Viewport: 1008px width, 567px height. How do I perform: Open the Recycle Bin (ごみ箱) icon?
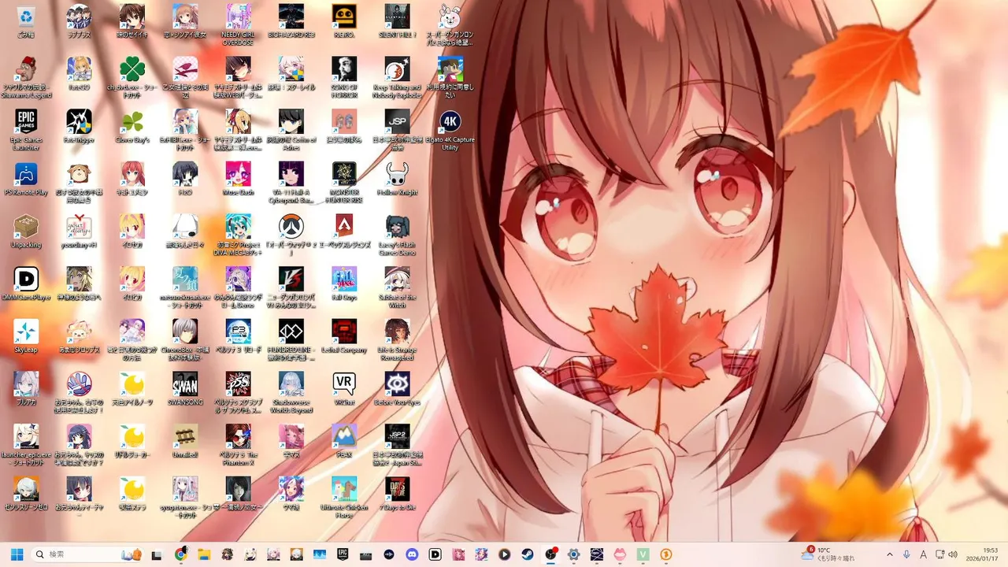pyautogui.click(x=26, y=21)
